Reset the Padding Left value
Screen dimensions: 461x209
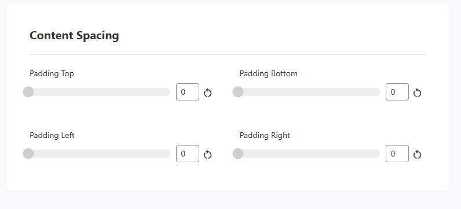coord(208,154)
